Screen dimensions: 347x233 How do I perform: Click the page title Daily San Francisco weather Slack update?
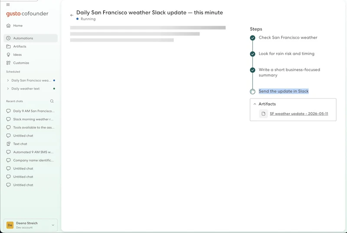coord(150,13)
